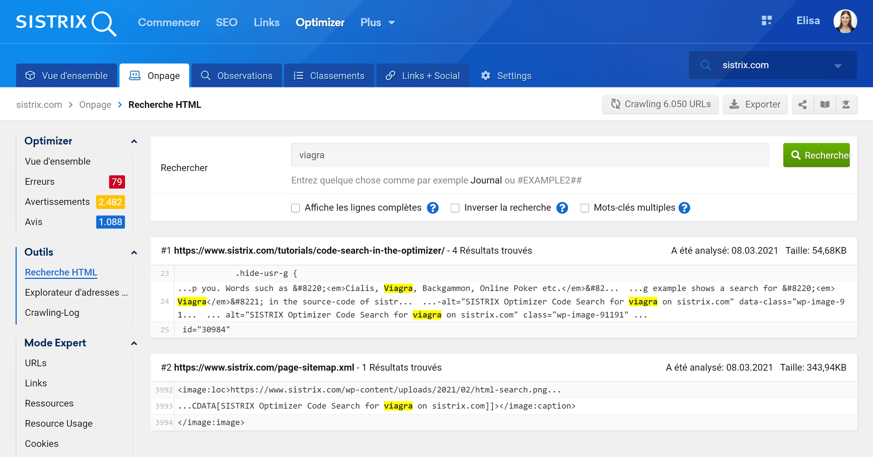
Task: Open Crawling-Log in sidebar
Action: tap(52, 313)
